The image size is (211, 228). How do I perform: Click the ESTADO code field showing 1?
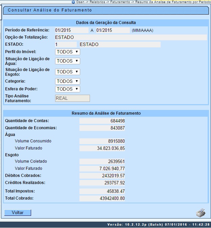coord(65,44)
